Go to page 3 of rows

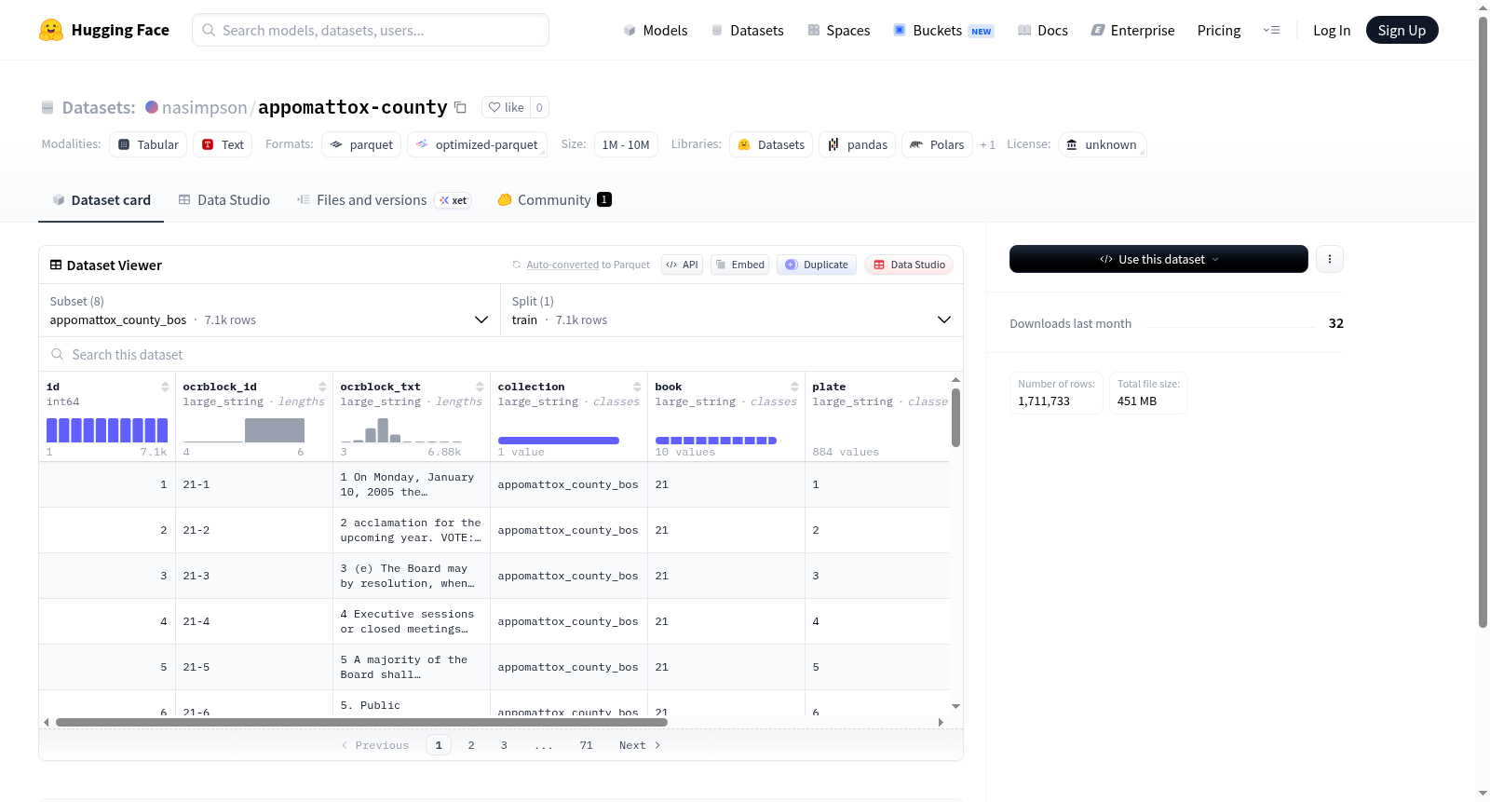(504, 745)
